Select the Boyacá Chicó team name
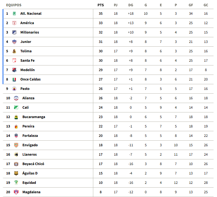 pyautogui.click(x=33, y=164)
